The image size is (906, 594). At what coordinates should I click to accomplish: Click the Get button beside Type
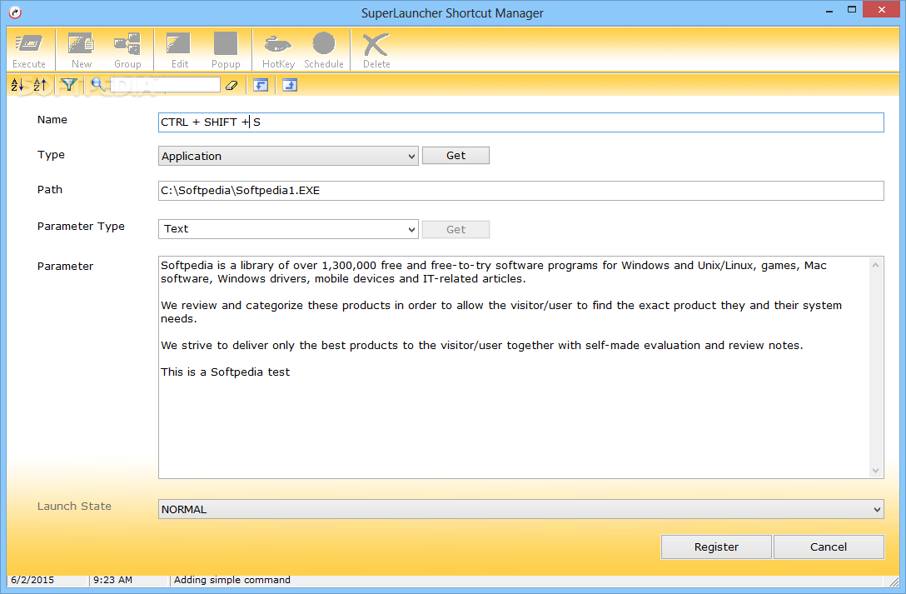coord(455,156)
